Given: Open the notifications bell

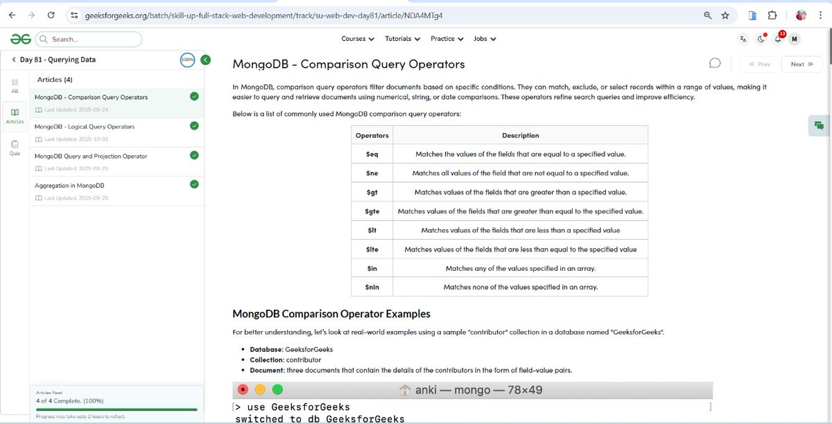Looking at the screenshot, I should coord(778,39).
